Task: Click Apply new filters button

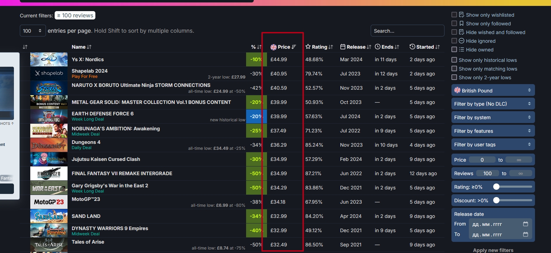Action: point(493,250)
